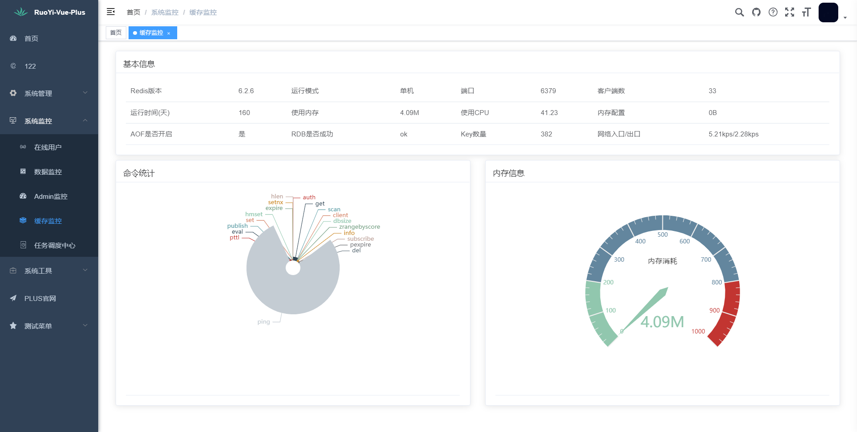Collapse the sidebar with the hamburger icon

point(111,12)
